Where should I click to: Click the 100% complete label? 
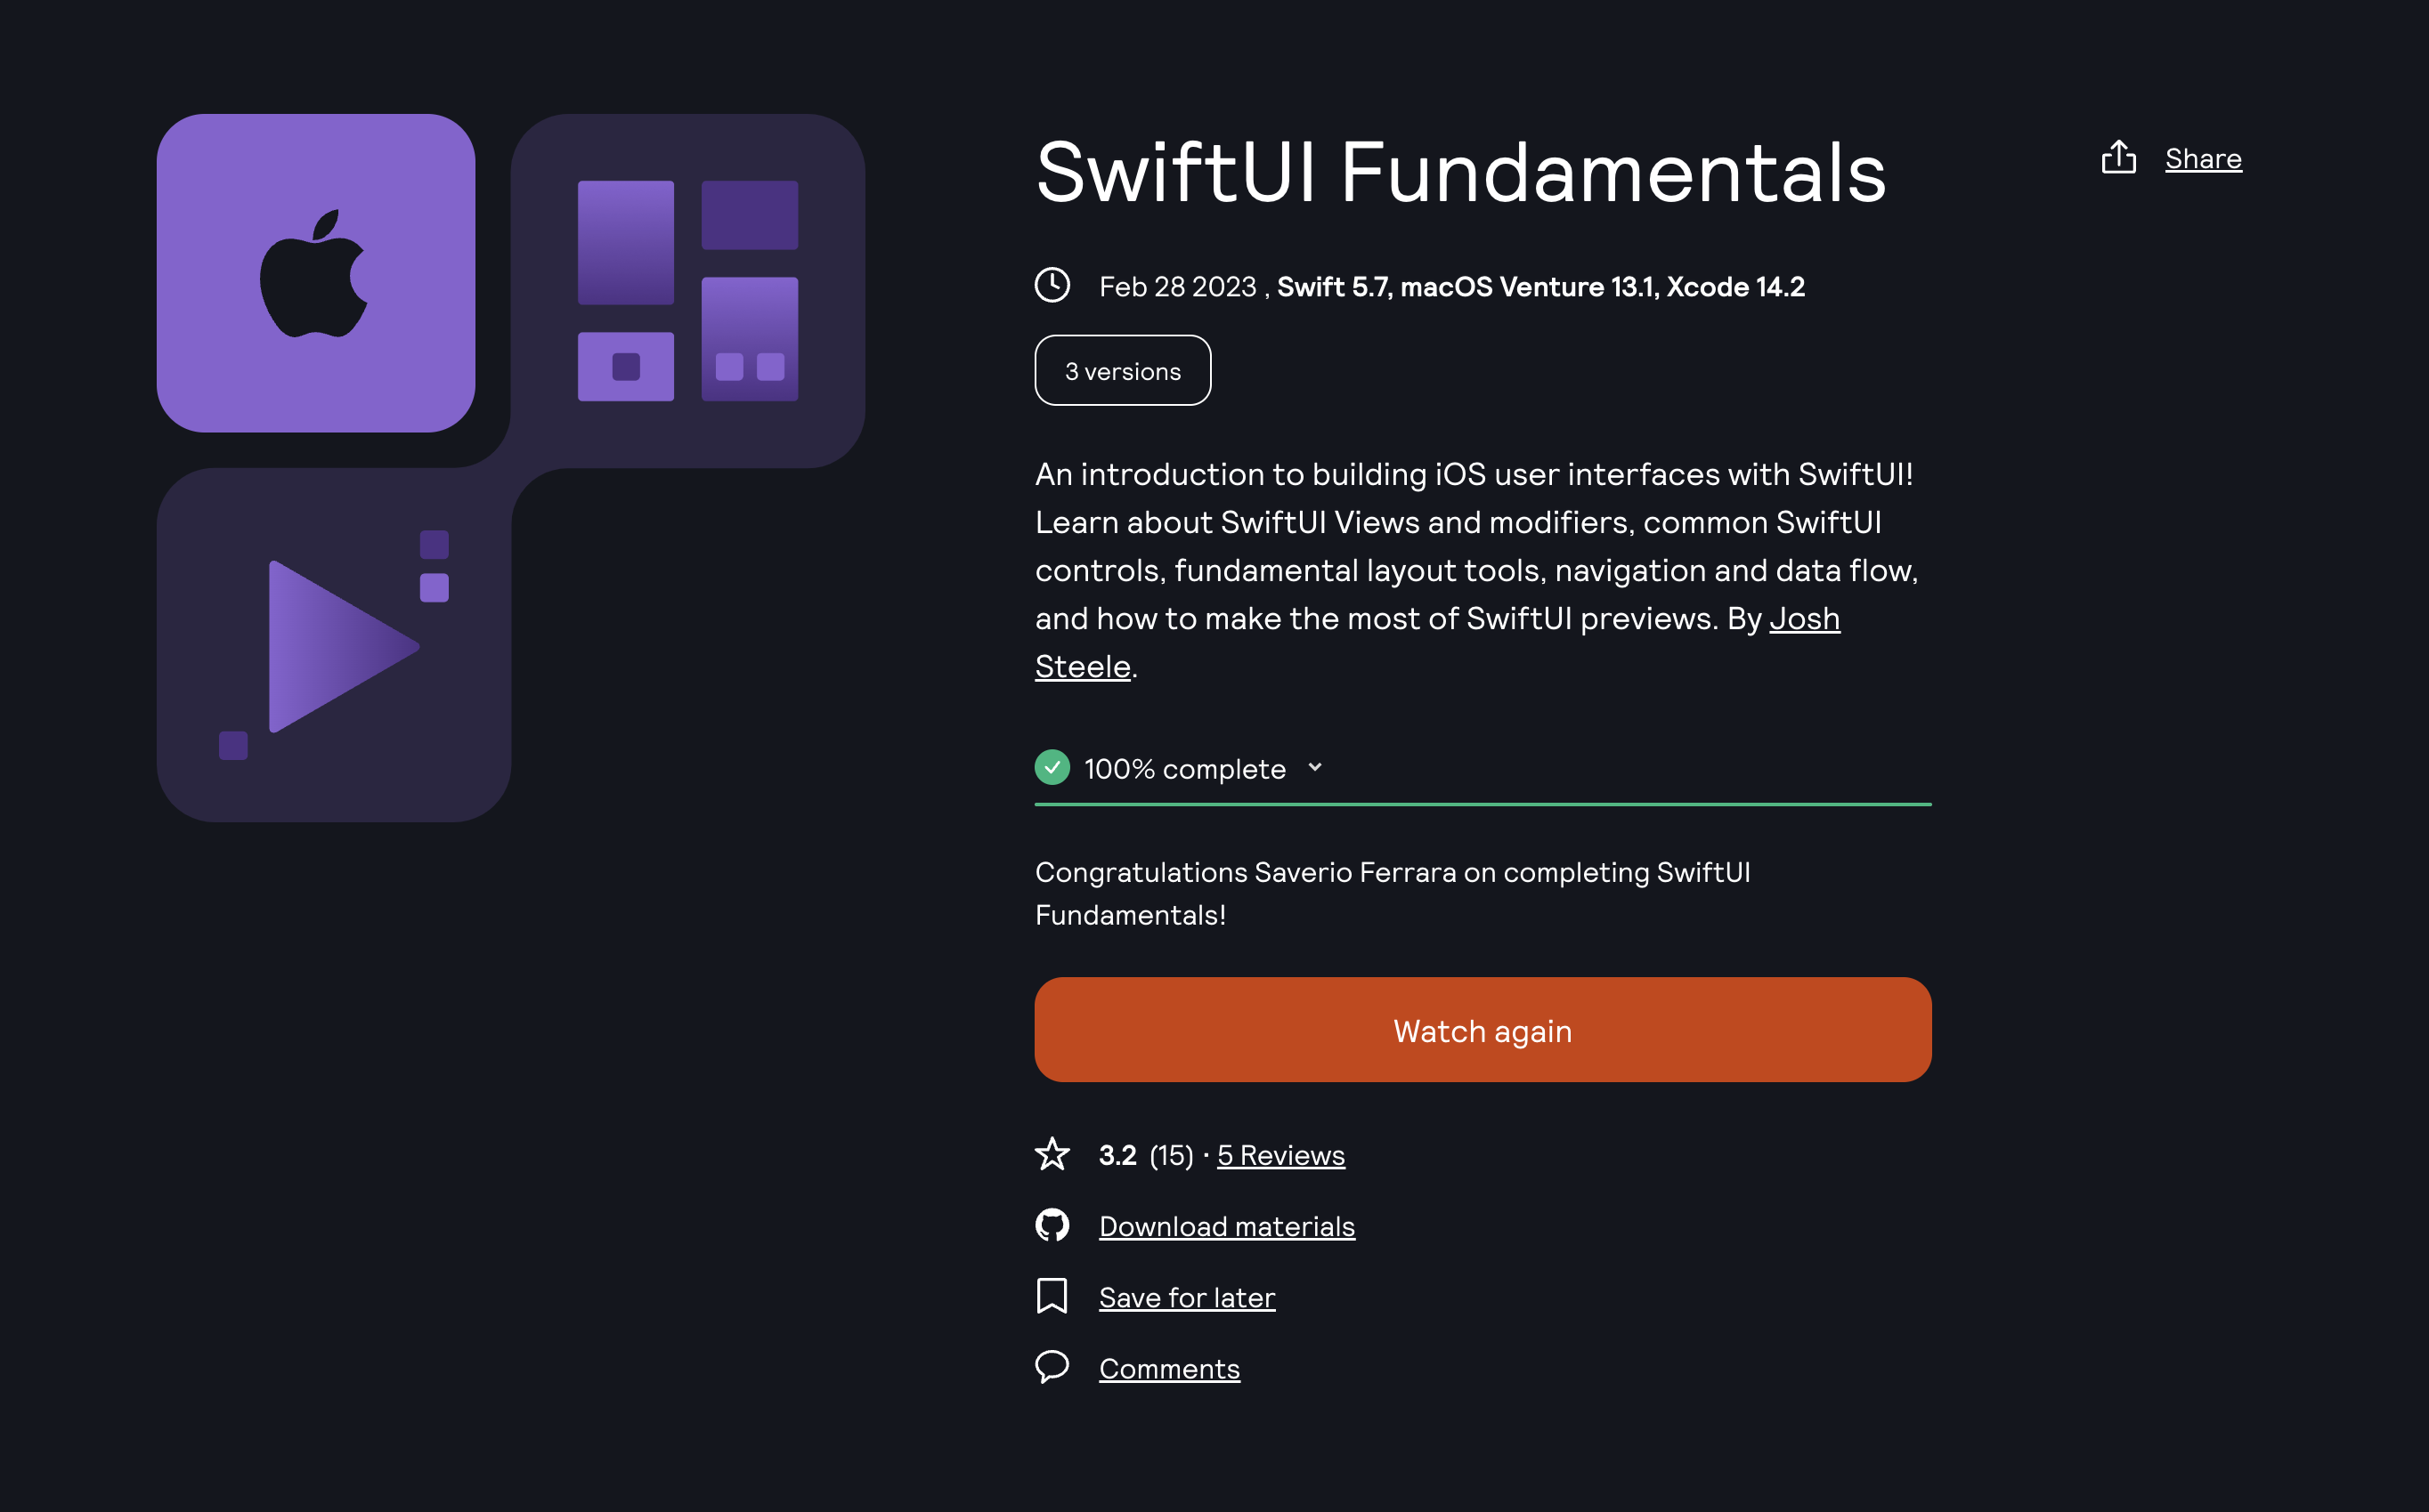[1184, 768]
